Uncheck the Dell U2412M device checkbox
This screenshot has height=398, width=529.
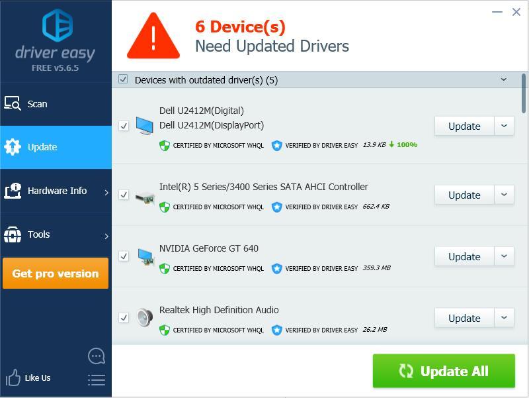(124, 126)
